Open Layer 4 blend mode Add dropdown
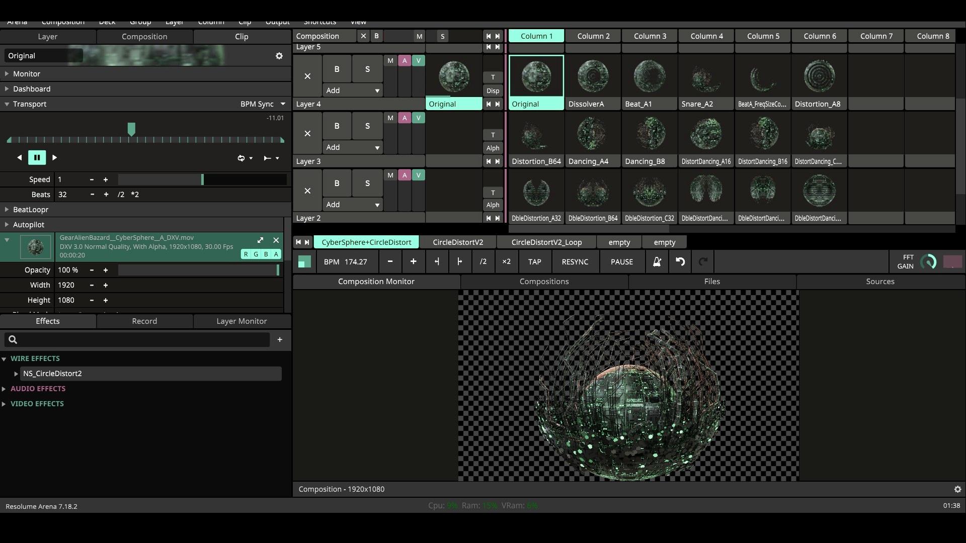Viewport: 966px width, 543px height. (x=352, y=90)
